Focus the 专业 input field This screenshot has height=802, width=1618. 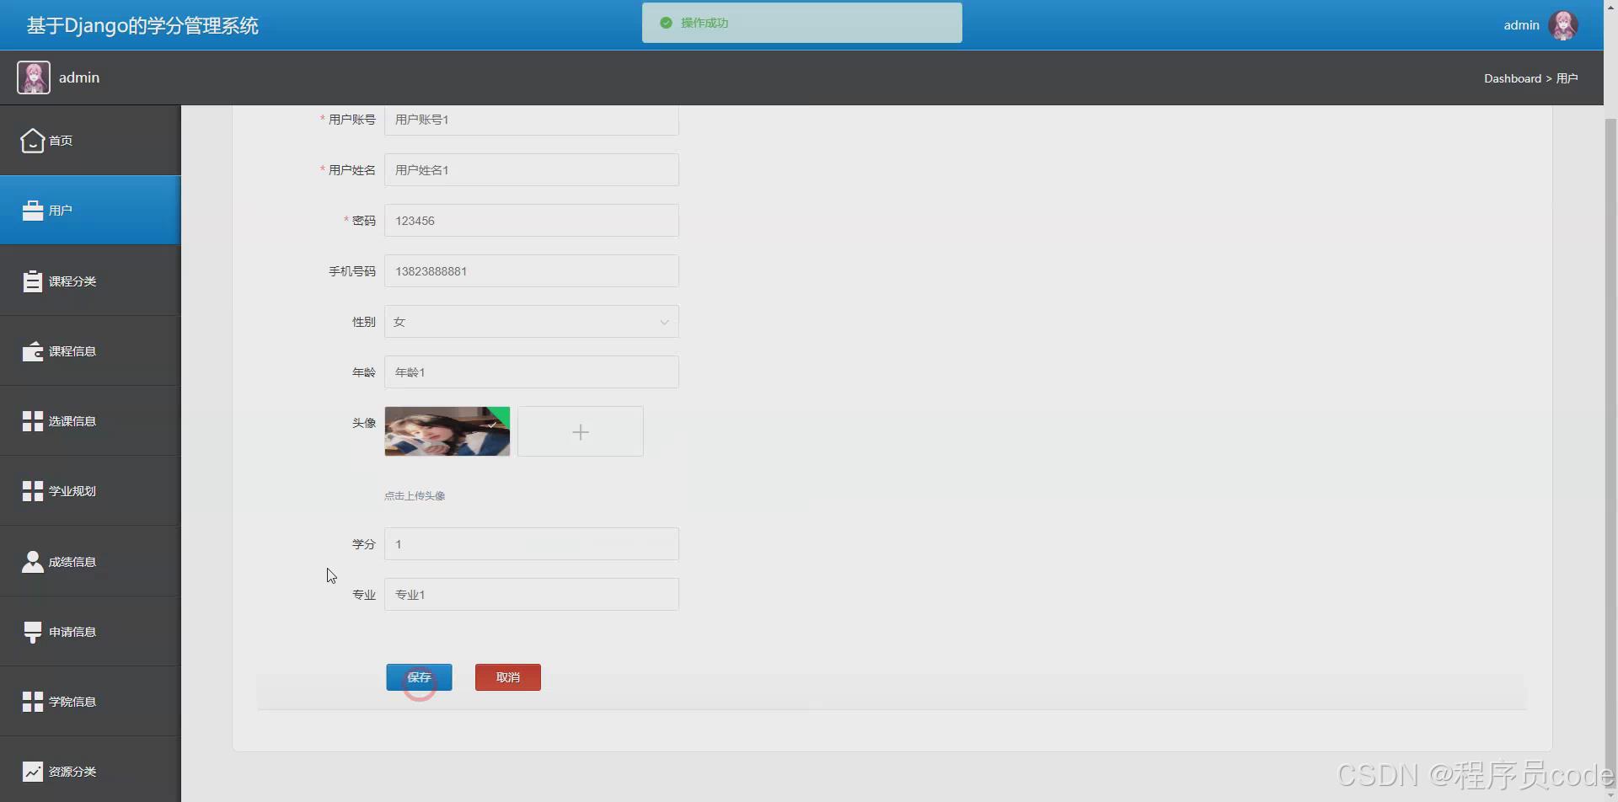532,595
